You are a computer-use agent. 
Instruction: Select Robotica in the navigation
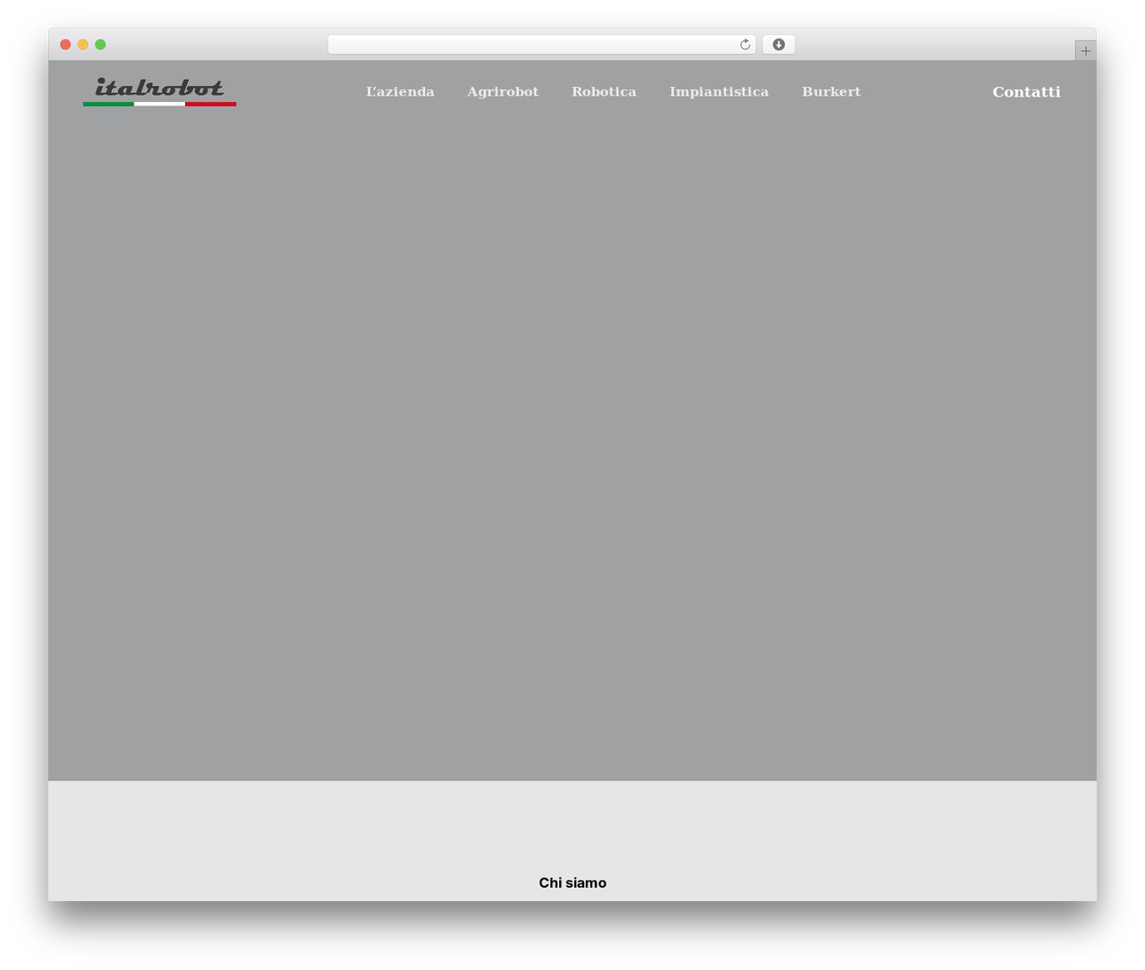click(x=604, y=92)
